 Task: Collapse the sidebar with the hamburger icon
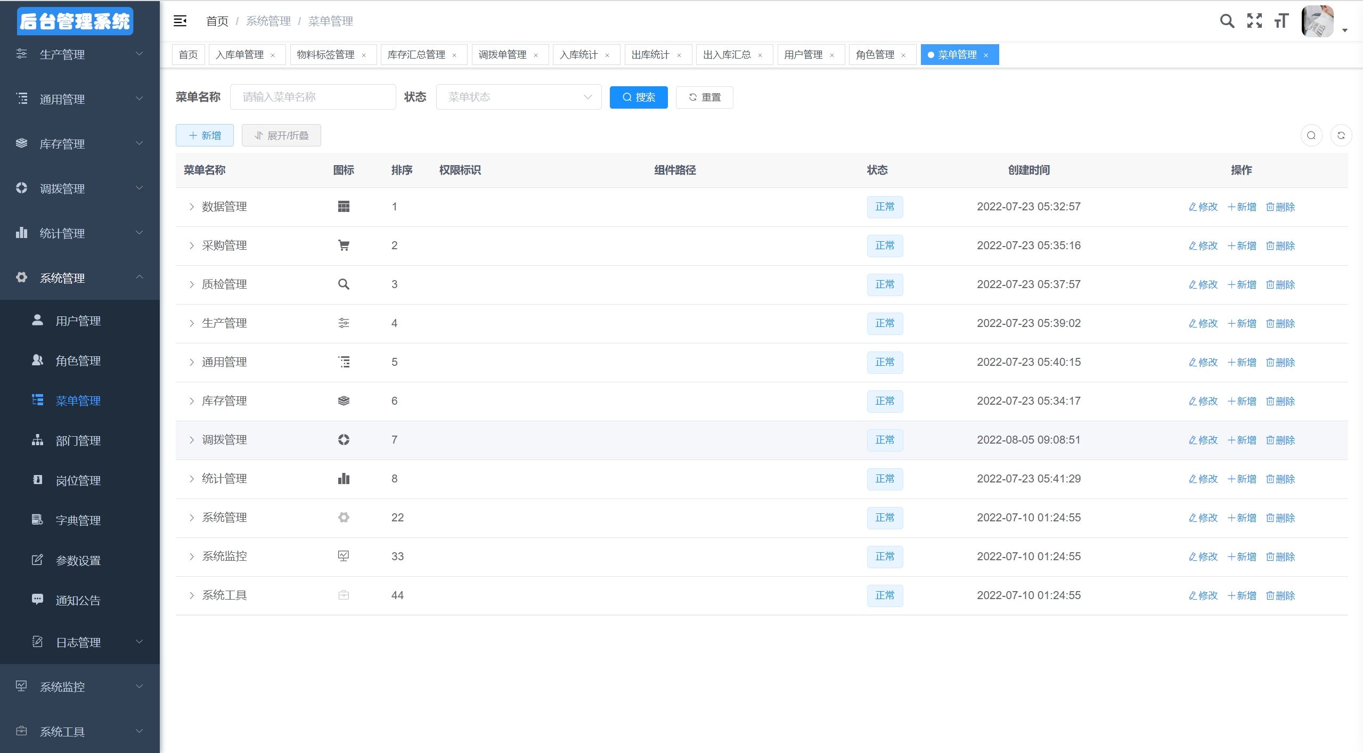click(180, 21)
